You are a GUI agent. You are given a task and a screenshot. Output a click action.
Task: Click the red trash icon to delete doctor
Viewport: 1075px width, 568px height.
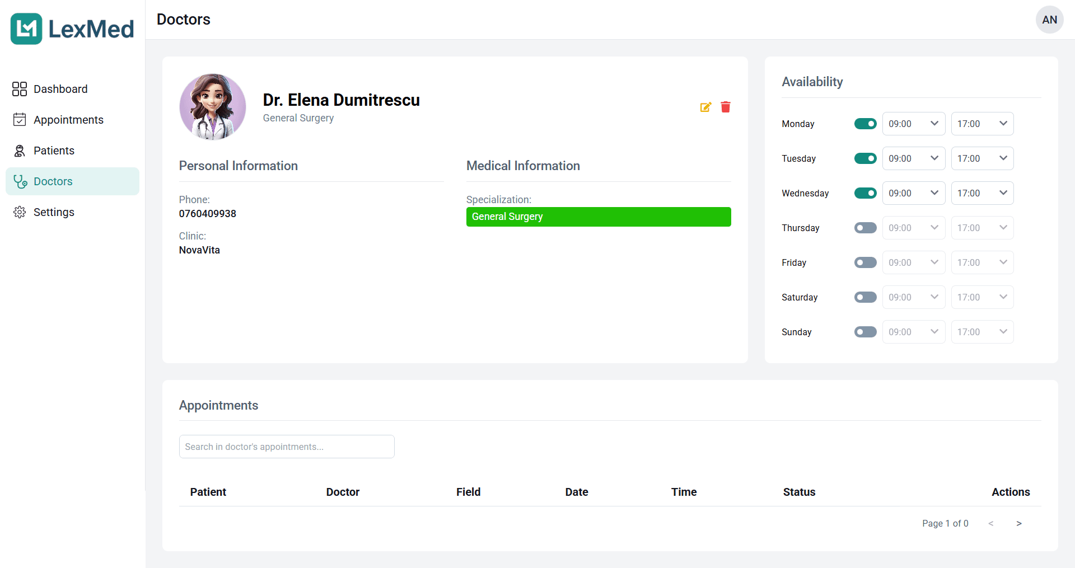725,107
